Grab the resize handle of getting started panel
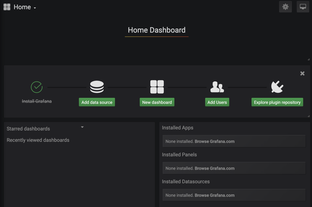Viewport: 312px width, 207px height. (x=309, y=116)
